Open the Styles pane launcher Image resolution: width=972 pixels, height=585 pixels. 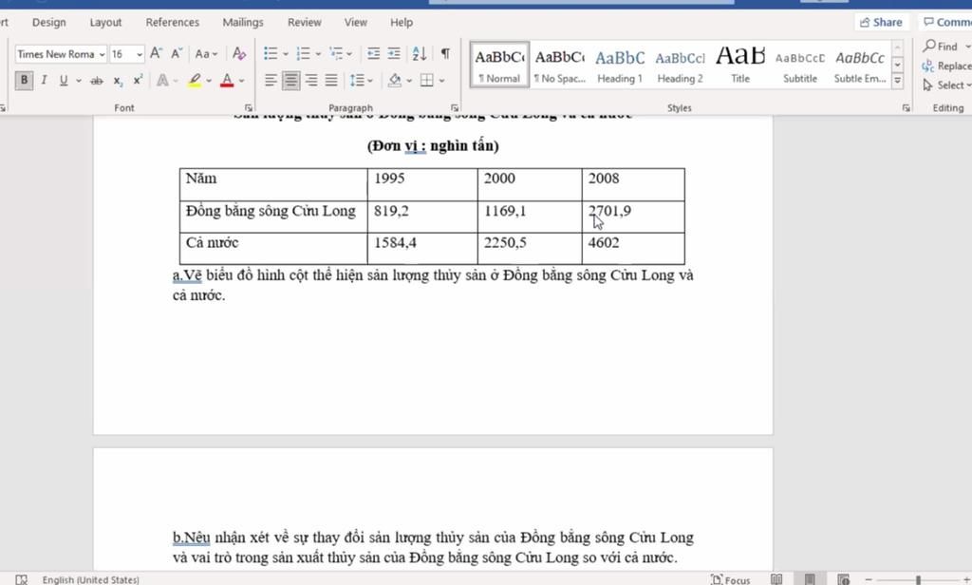[x=907, y=107]
